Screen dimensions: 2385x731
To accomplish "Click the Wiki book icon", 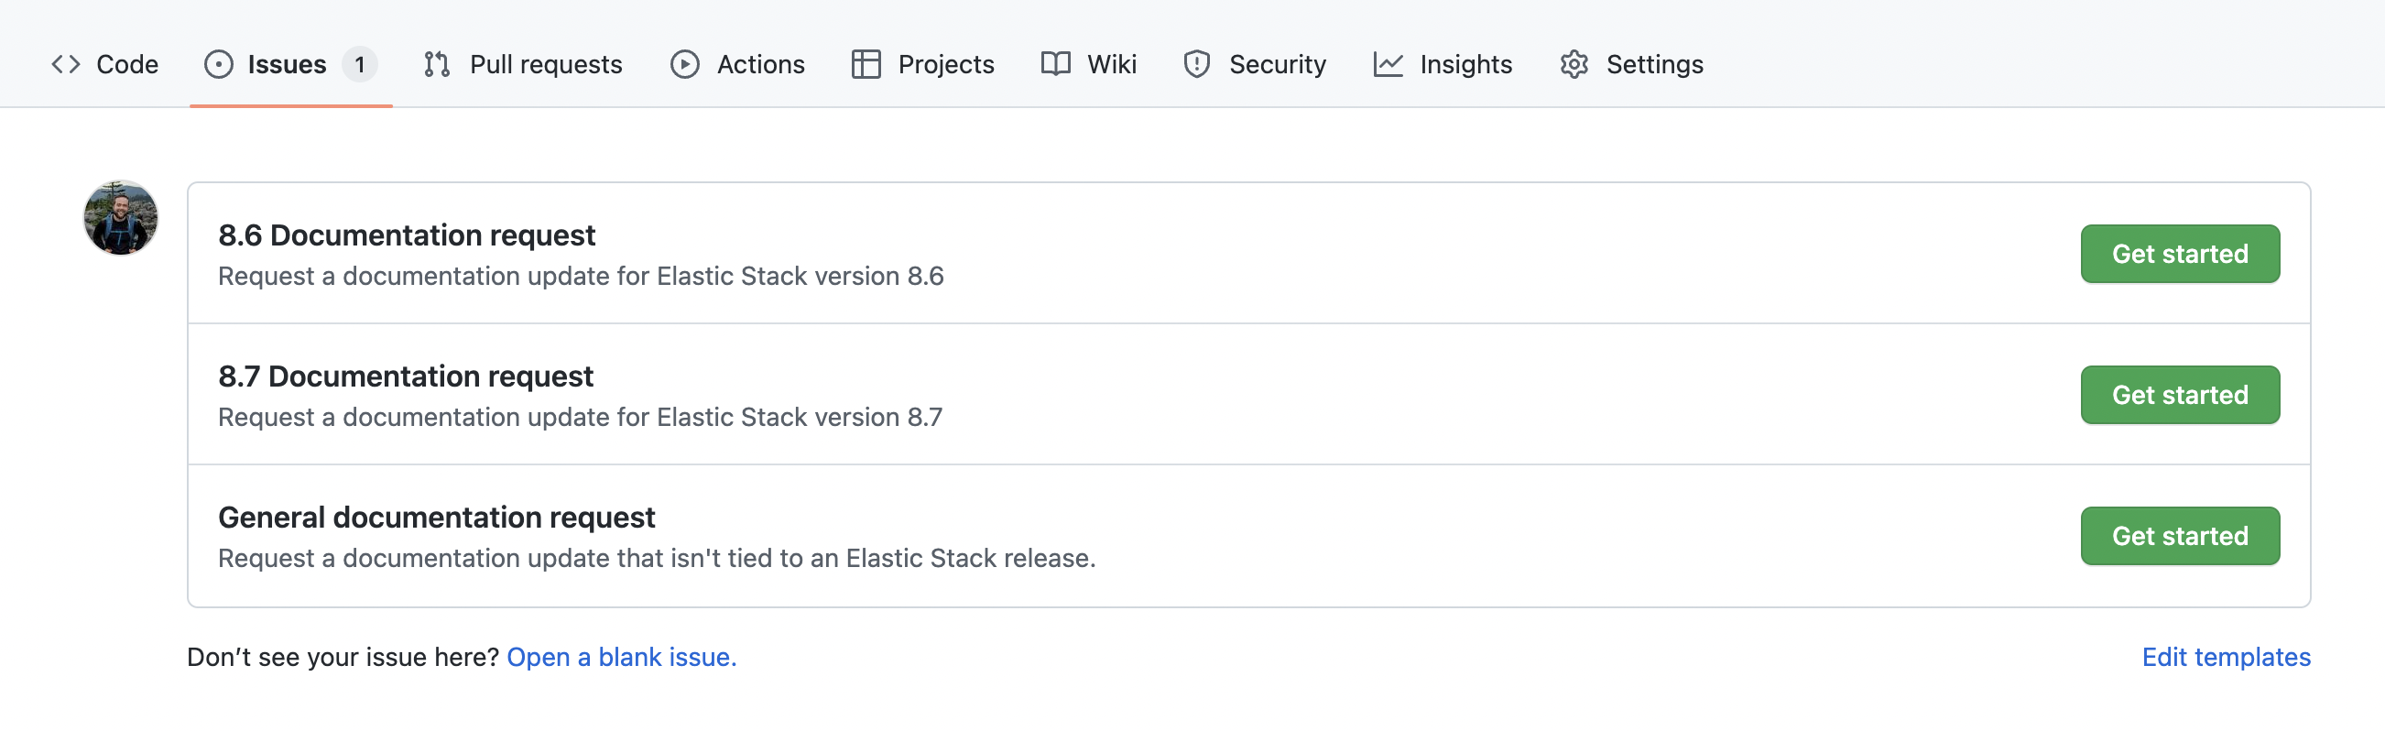I will (x=1055, y=64).
